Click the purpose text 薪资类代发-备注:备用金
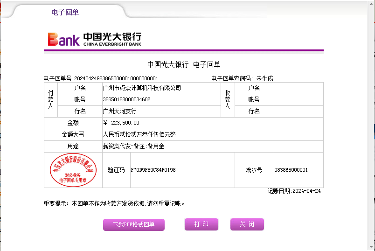 tap(133, 146)
